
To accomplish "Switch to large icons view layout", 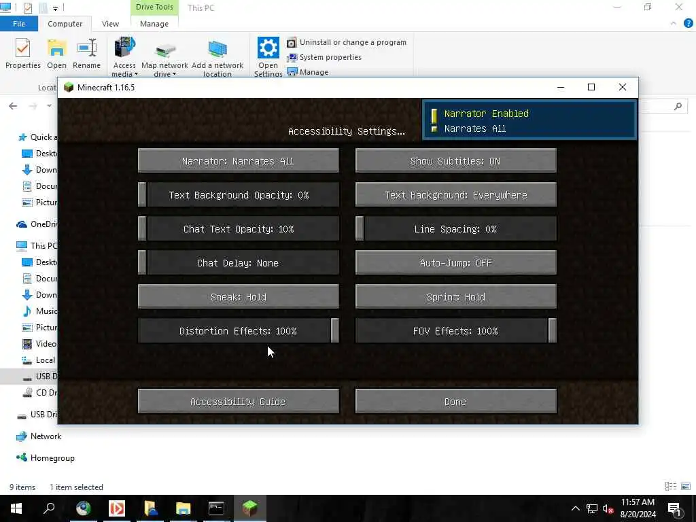I will click(686, 487).
